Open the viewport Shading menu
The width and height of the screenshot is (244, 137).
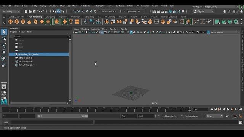pos(85,29)
